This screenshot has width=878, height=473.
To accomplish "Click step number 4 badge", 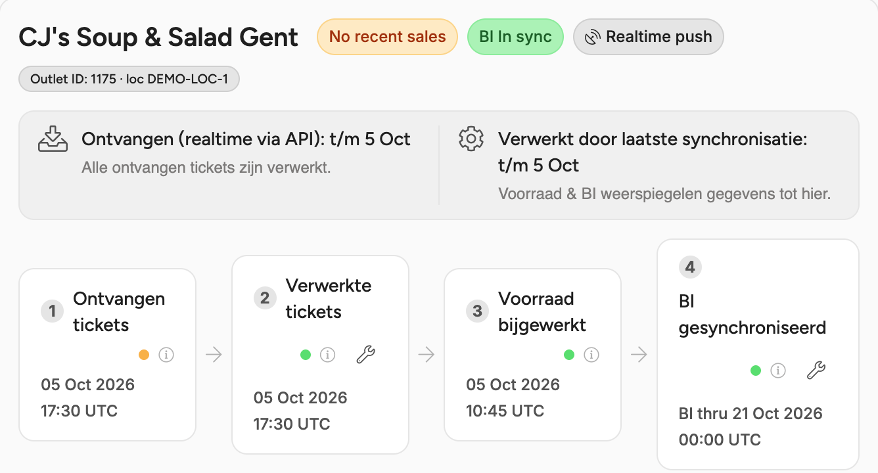I will pyautogui.click(x=690, y=267).
